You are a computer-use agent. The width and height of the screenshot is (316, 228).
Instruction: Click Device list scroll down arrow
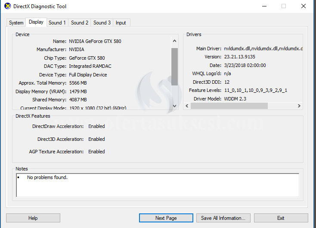[x=174, y=106]
